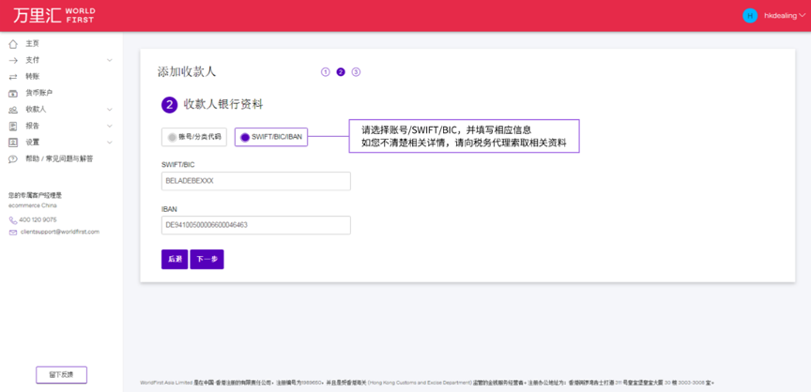The image size is (811, 392).
Task: Go to step 3 indicator circle
Action: point(357,72)
